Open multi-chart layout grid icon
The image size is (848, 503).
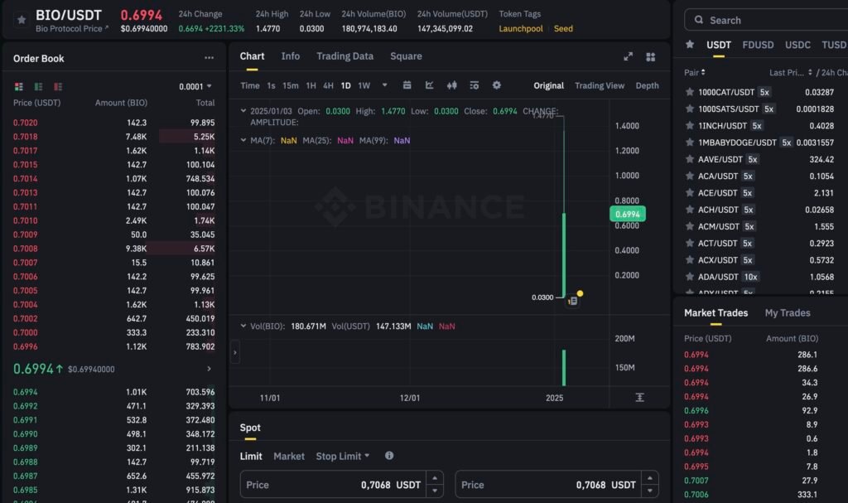click(651, 57)
